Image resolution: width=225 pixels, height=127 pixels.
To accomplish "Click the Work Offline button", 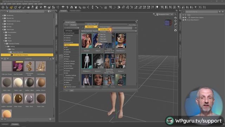I will point(132,25).
